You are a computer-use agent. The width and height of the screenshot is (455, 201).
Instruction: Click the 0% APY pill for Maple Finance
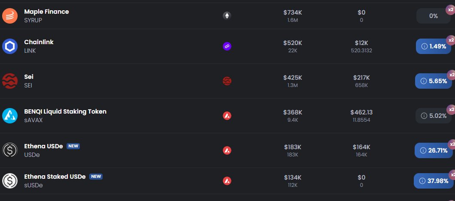coord(434,16)
